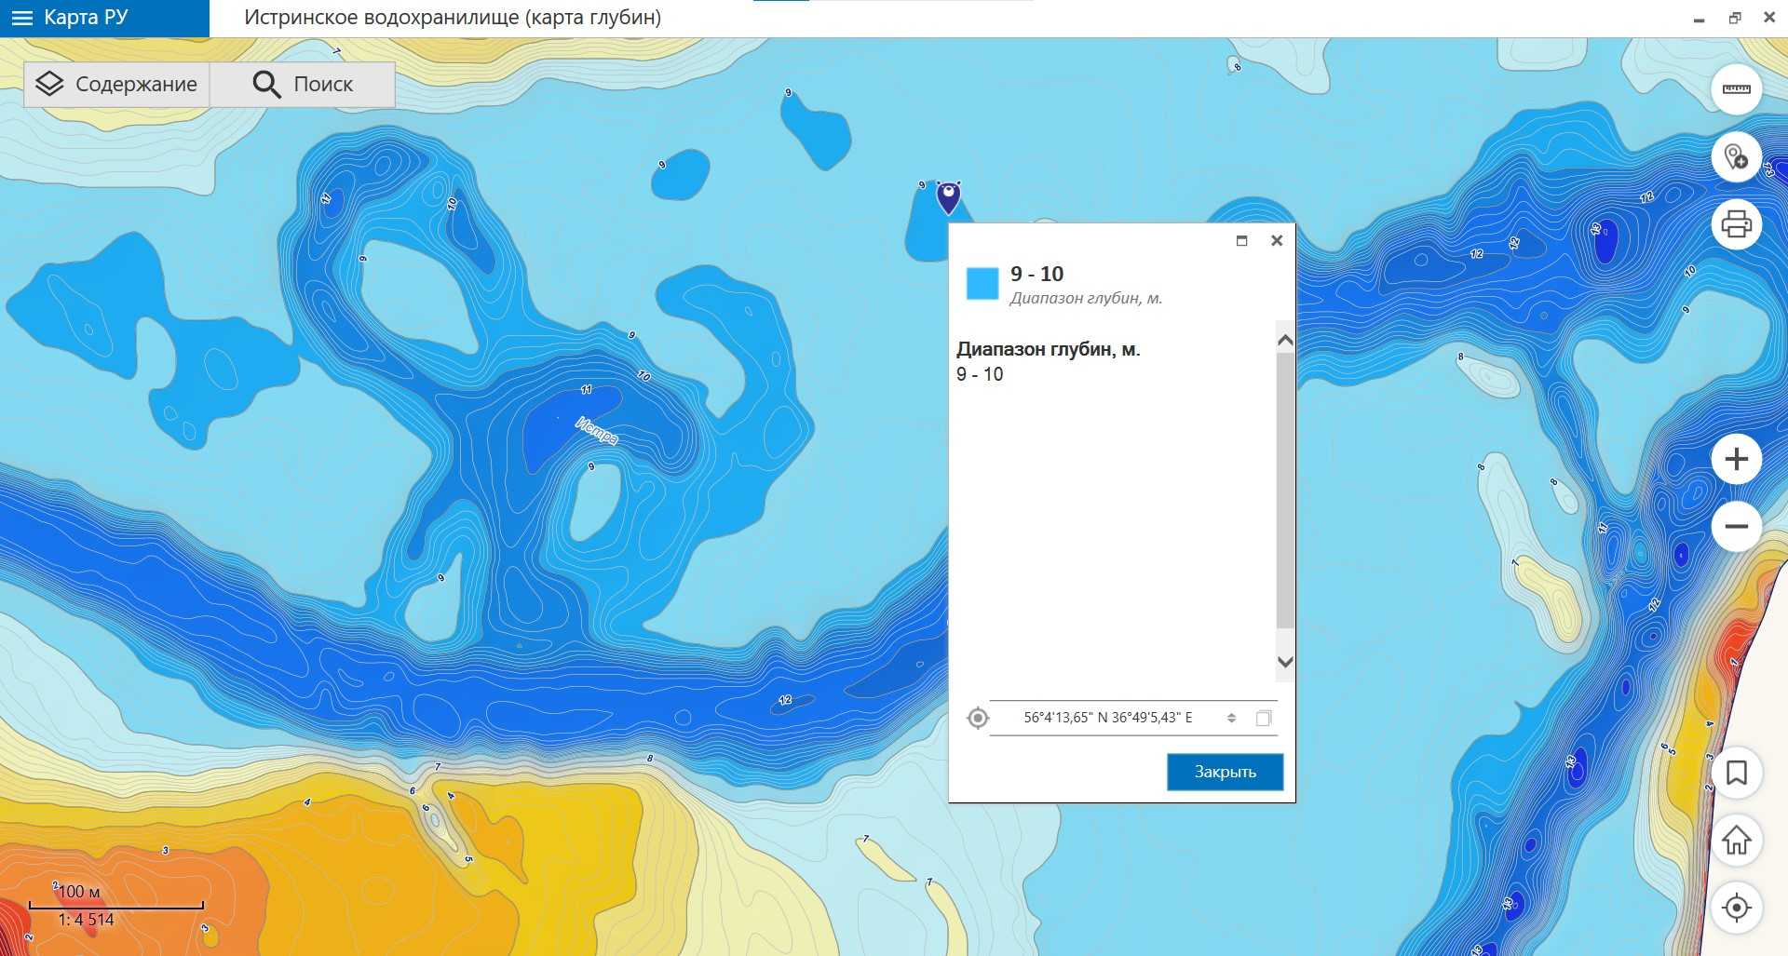Return to home map extent
1788x956 pixels.
pos(1736,840)
